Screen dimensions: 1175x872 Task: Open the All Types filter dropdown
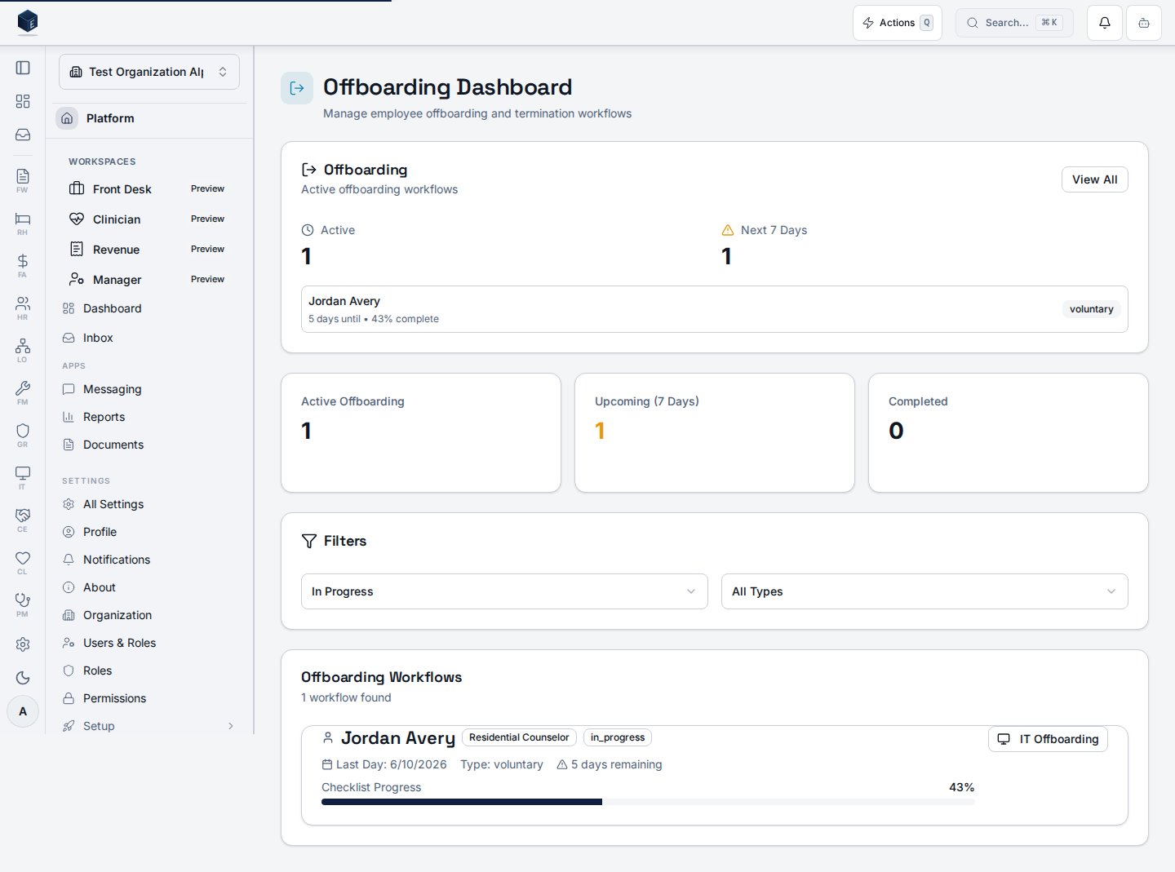click(924, 591)
